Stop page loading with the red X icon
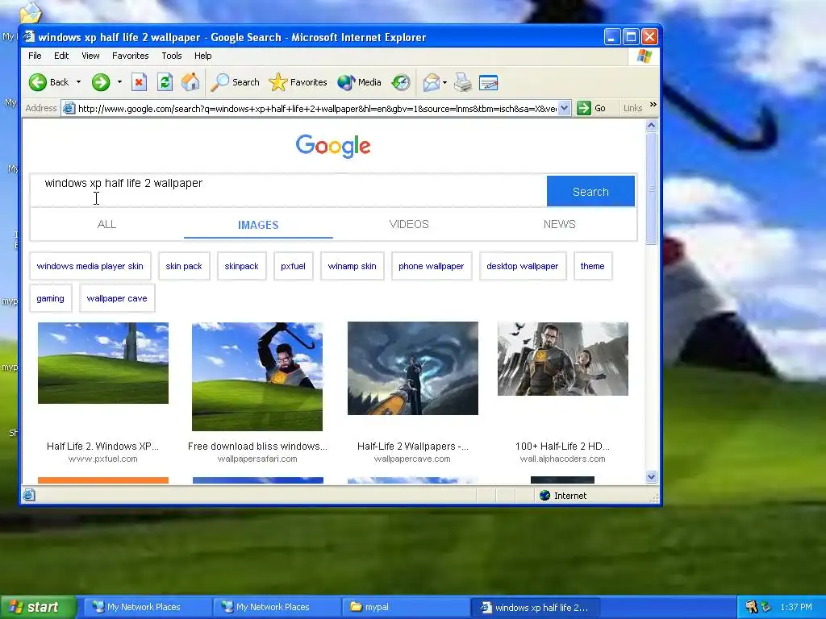826x619 pixels. click(139, 82)
